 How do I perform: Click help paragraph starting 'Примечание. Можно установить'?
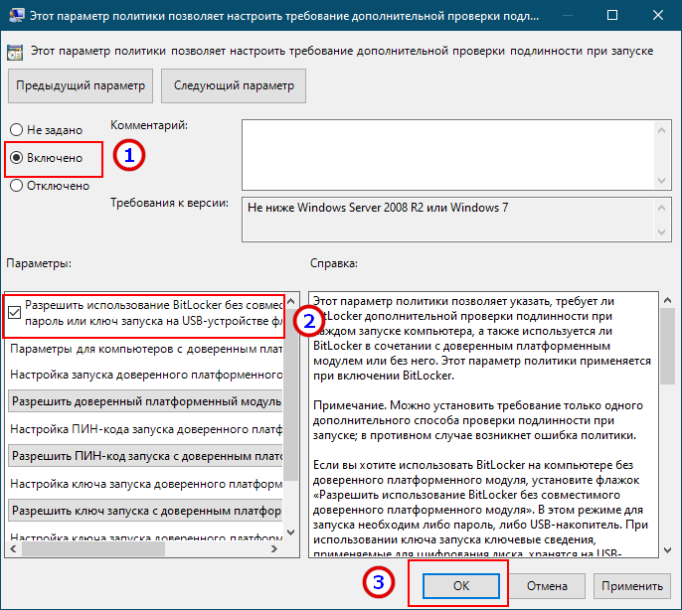point(477,420)
